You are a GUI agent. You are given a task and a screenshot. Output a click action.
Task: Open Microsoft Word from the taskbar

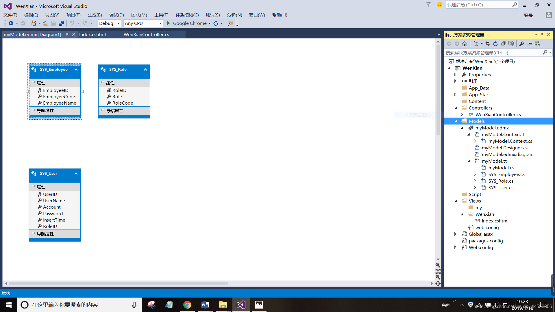point(205,305)
